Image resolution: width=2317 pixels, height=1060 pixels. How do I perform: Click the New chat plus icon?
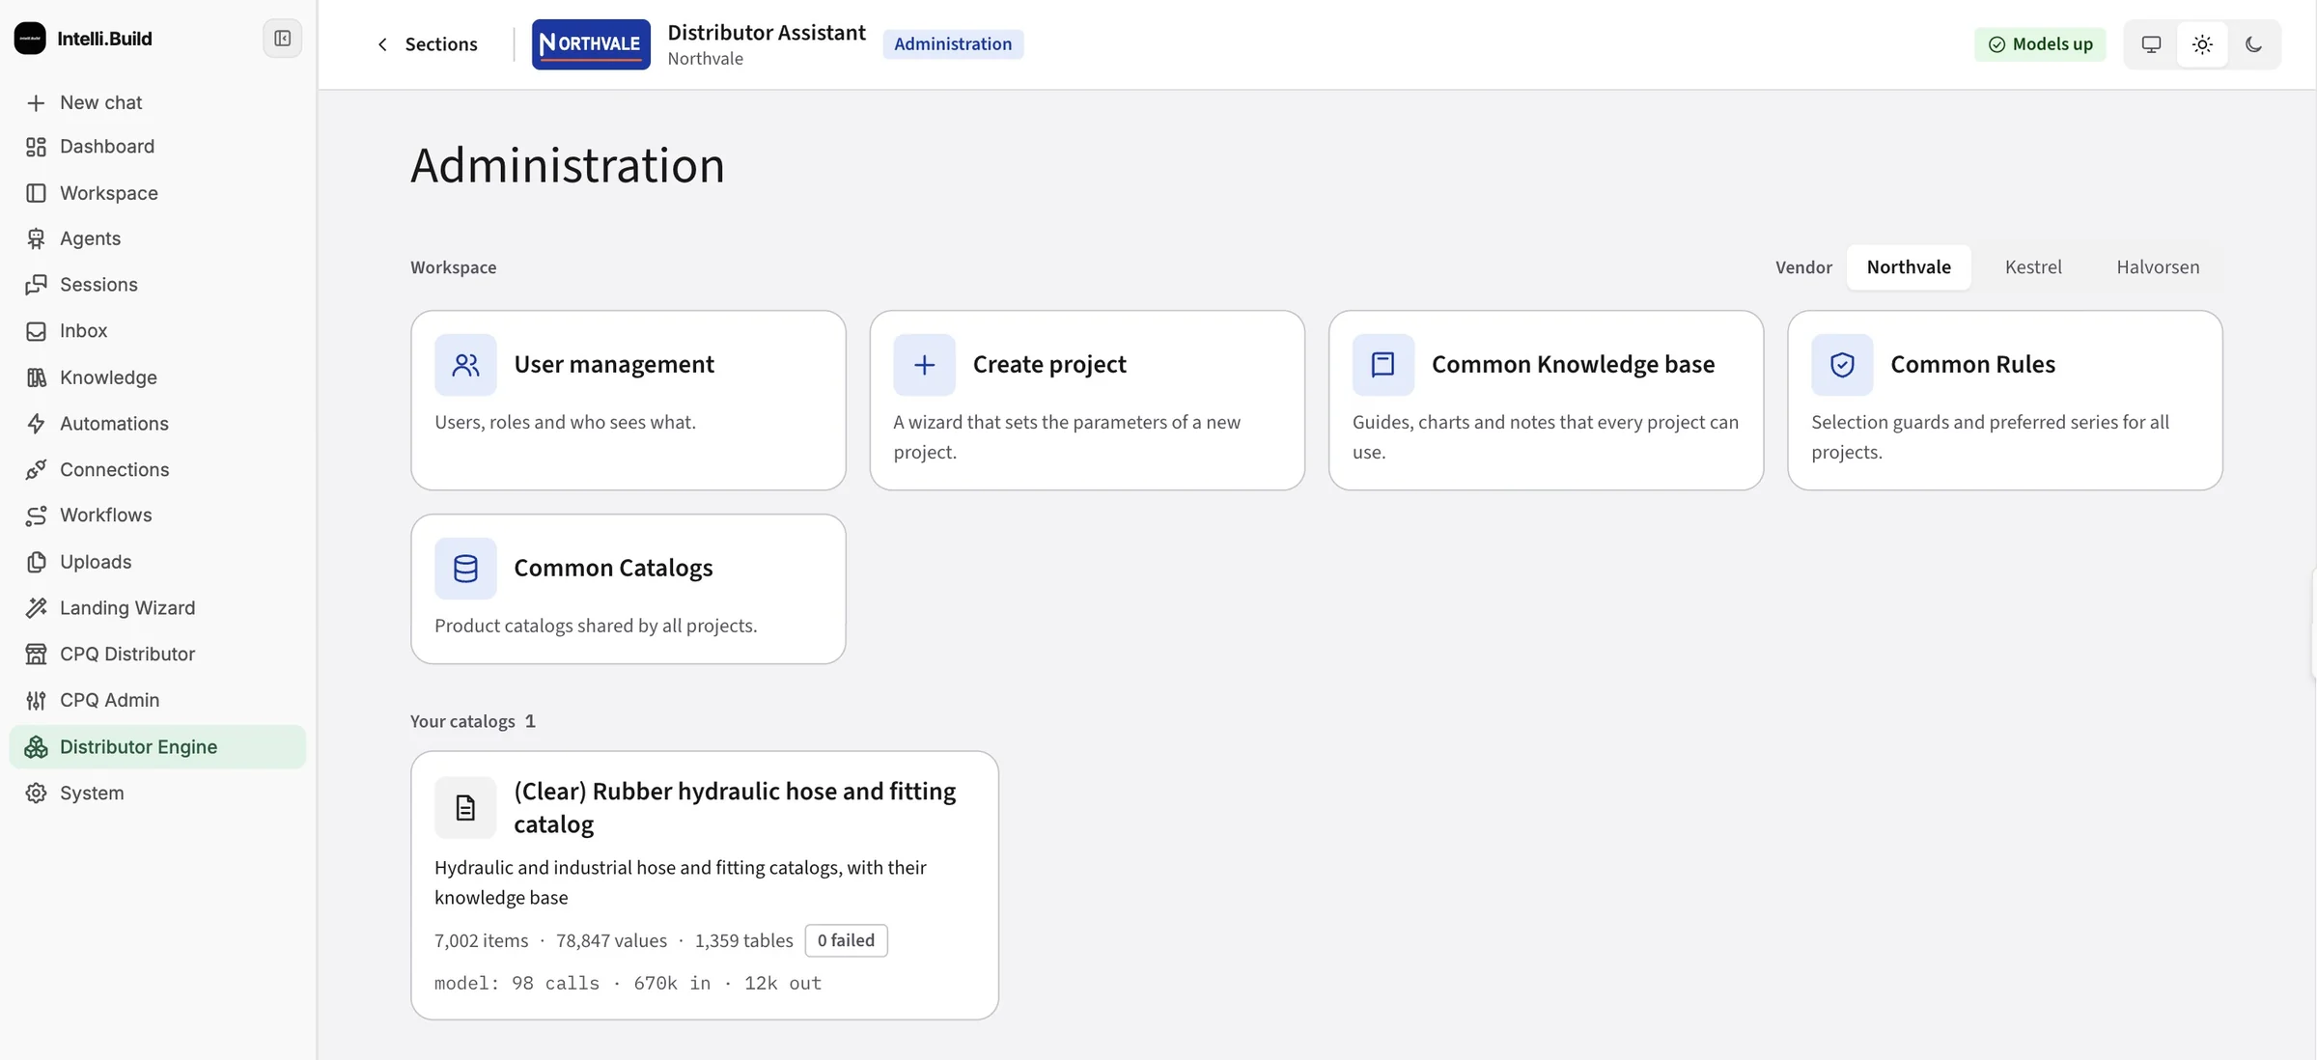coord(36,102)
